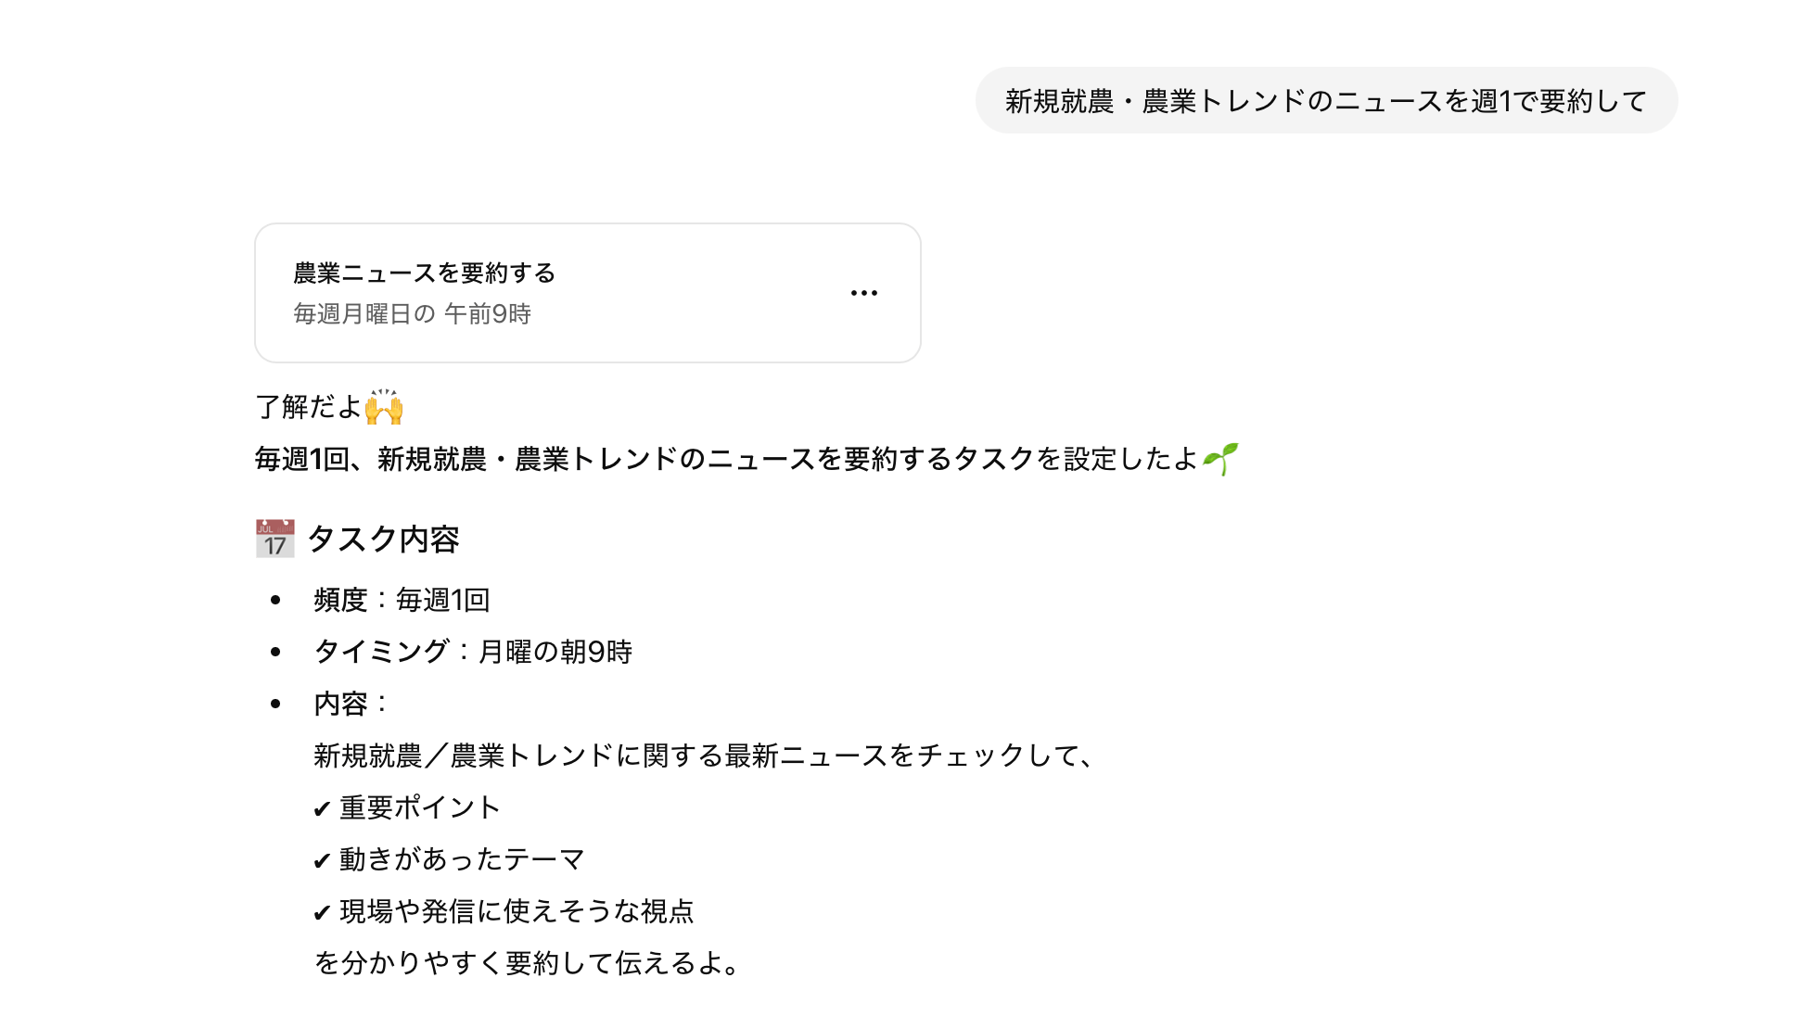Click the 了解だよ reply text
This screenshot has height=1016, width=1812.
click(x=308, y=407)
